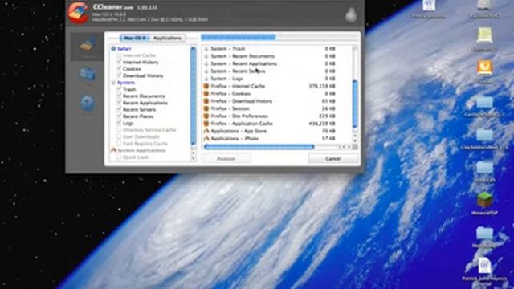
Task: Toggle the Safari Internet Cache checkbox
Action: pos(120,55)
